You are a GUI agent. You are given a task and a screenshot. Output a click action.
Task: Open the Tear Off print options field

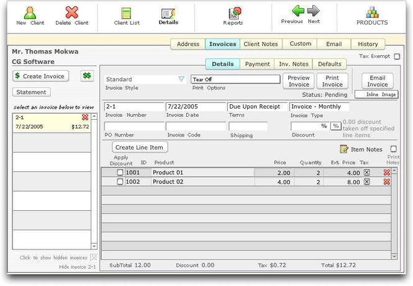(235, 79)
